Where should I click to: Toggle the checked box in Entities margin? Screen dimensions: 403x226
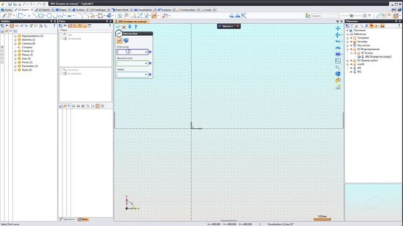3,48
